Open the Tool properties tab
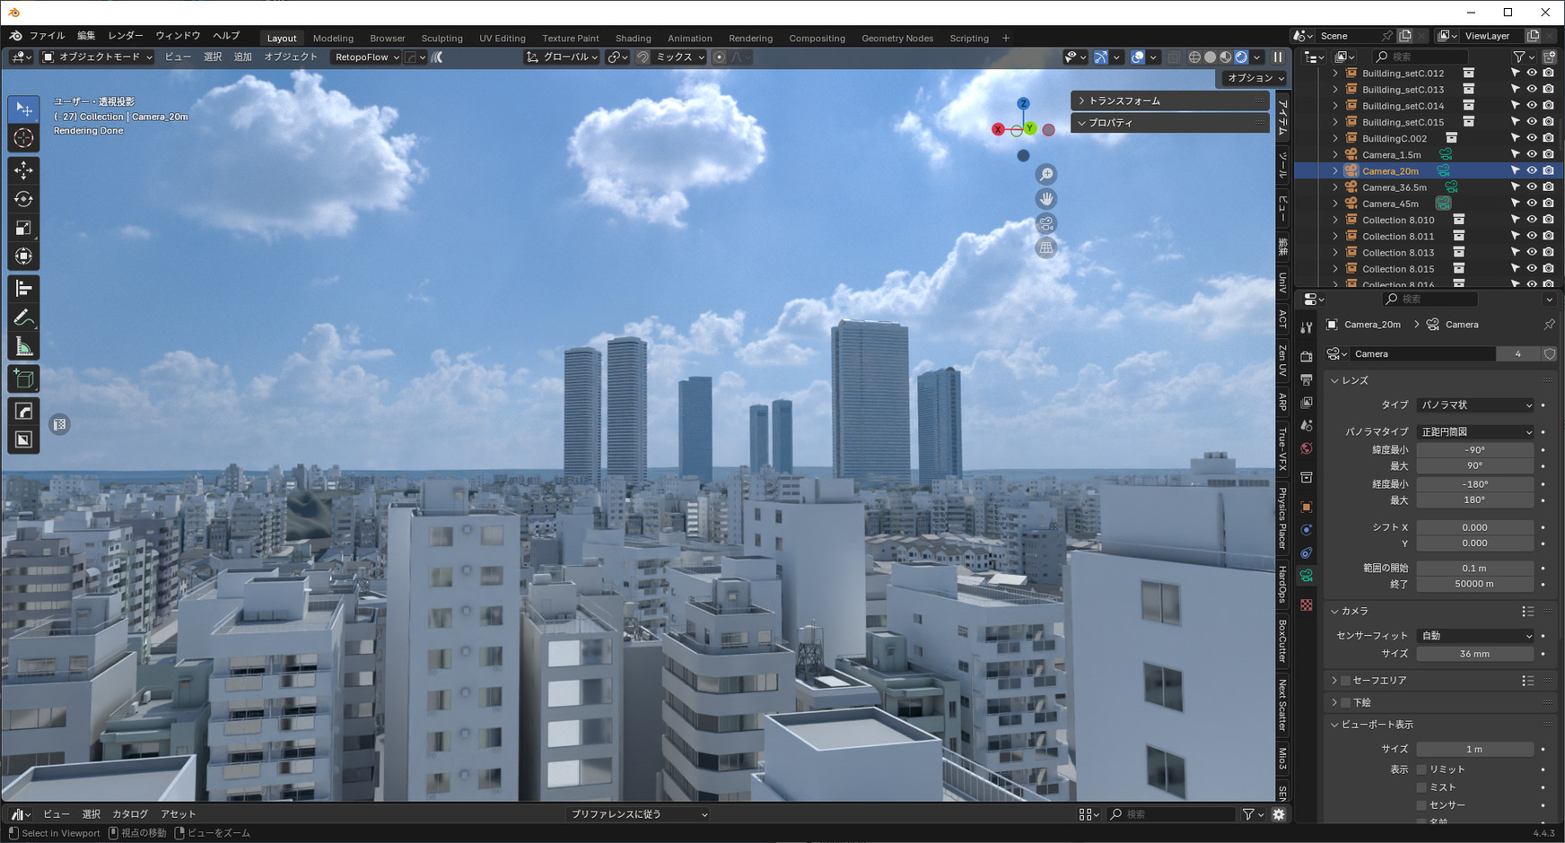Viewport: 1565px width, 843px height. click(1307, 327)
